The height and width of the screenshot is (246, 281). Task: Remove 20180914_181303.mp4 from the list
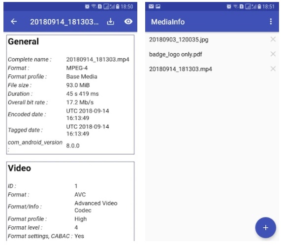point(273,69)
